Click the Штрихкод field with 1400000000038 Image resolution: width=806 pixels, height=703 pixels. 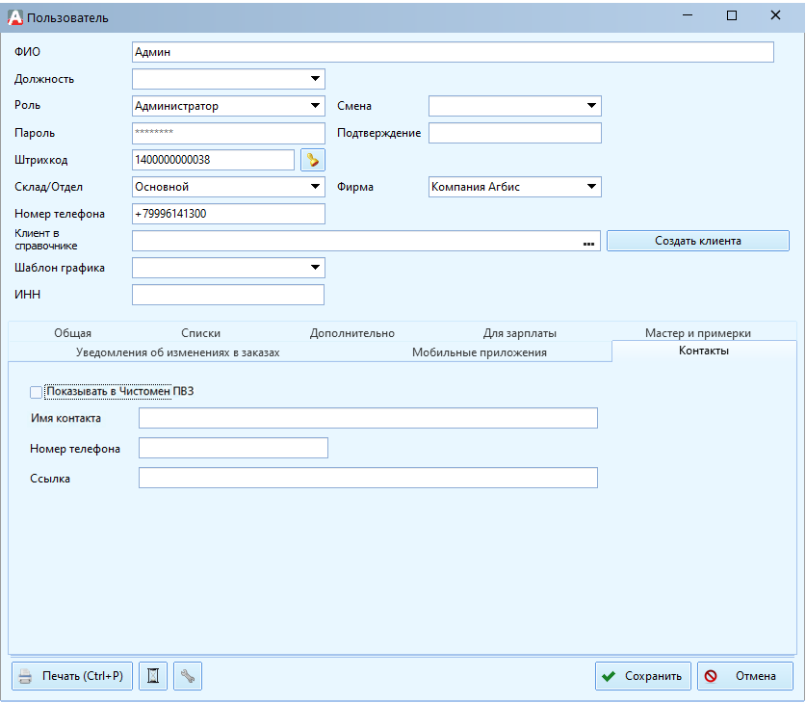point(213,160)
